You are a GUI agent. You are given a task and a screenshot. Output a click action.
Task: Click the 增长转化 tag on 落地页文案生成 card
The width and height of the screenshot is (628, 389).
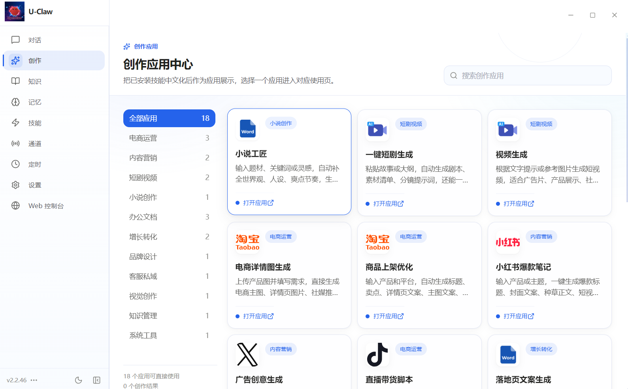click(x=541, y=349)
